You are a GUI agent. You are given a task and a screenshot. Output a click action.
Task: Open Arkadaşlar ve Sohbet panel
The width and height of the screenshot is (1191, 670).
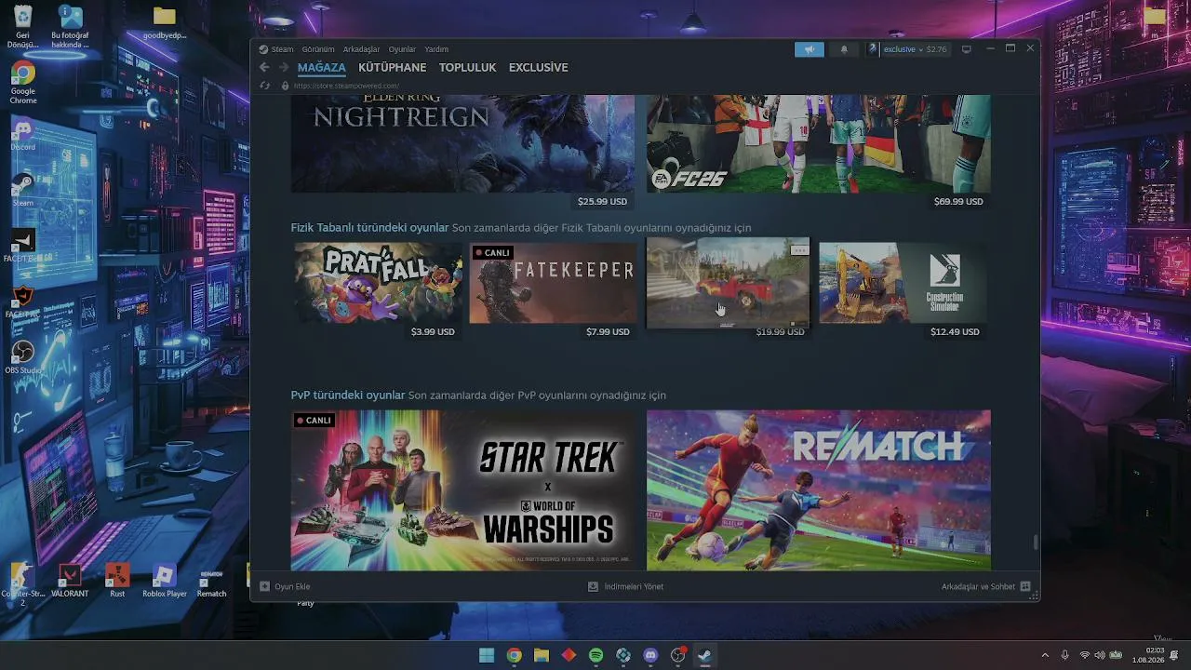986,586
